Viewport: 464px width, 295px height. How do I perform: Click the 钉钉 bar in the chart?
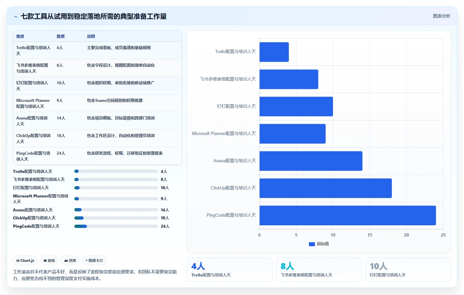tap(296, 107)
